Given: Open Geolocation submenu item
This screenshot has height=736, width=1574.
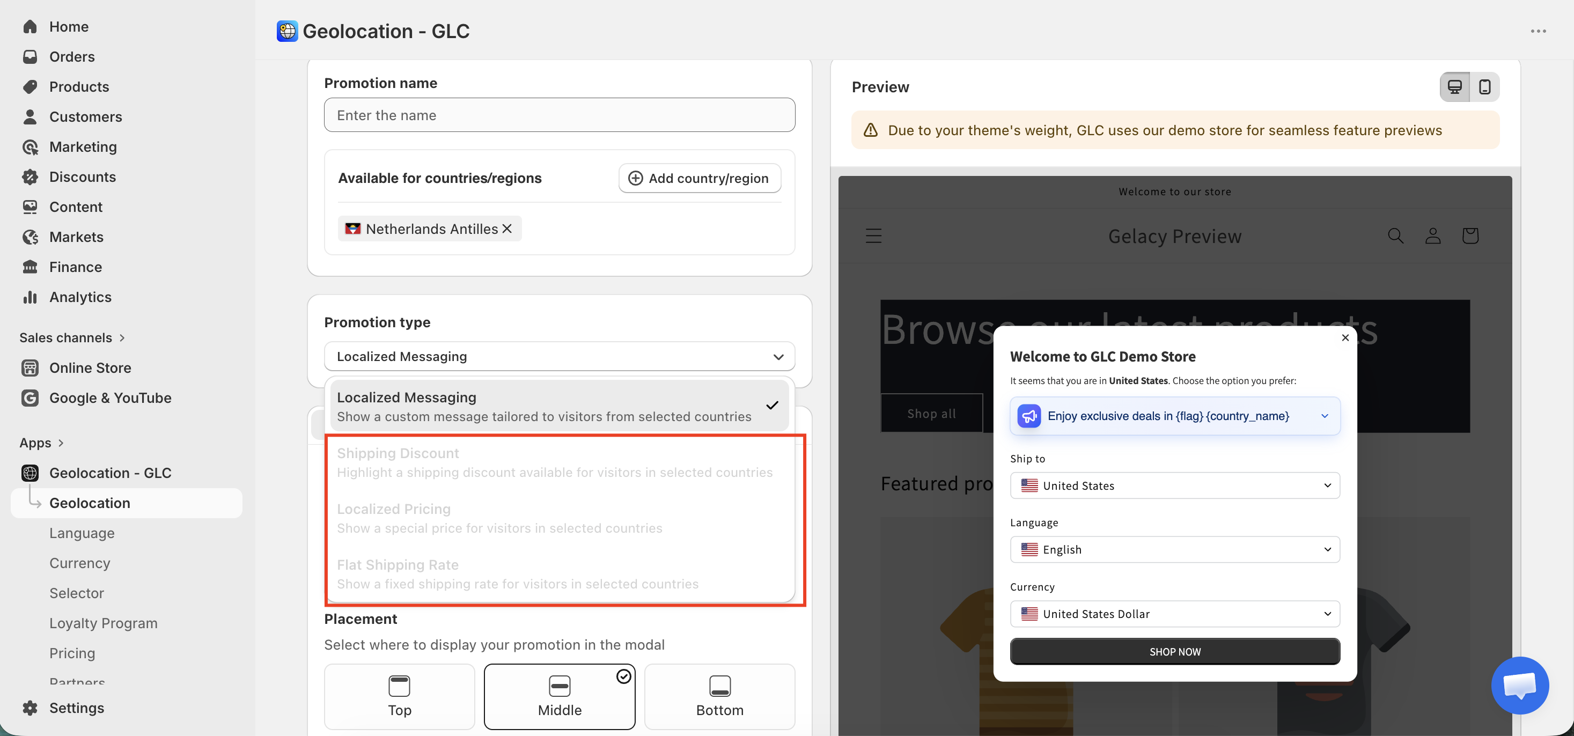Looking at the screenshot, I should tap(127, 503).
